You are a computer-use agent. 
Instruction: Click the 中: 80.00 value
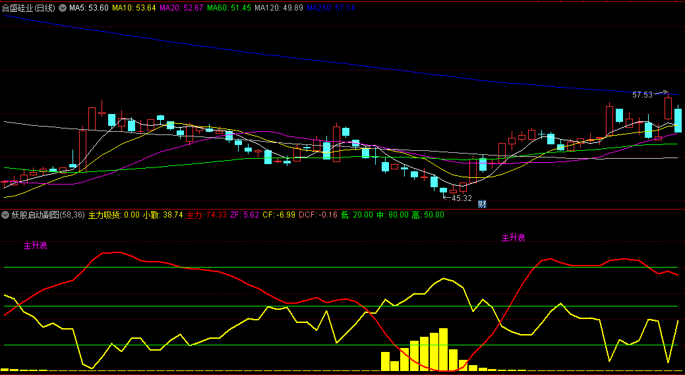pyautogui.click(x=392, y=215)
